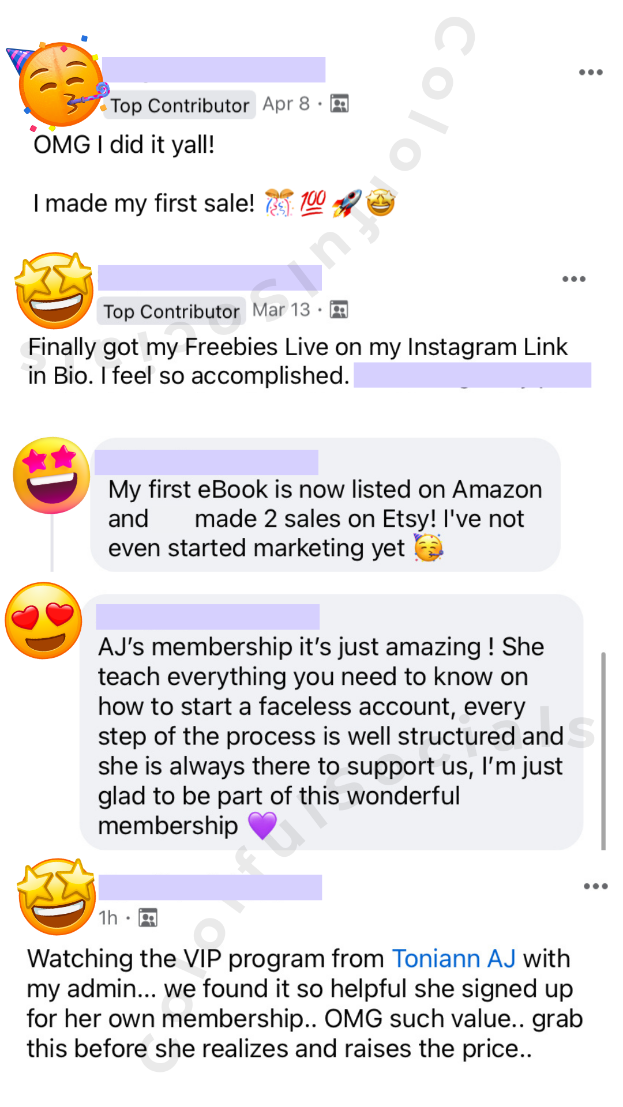Click the vertical scrollbar beside membership comment

point(603,751)
